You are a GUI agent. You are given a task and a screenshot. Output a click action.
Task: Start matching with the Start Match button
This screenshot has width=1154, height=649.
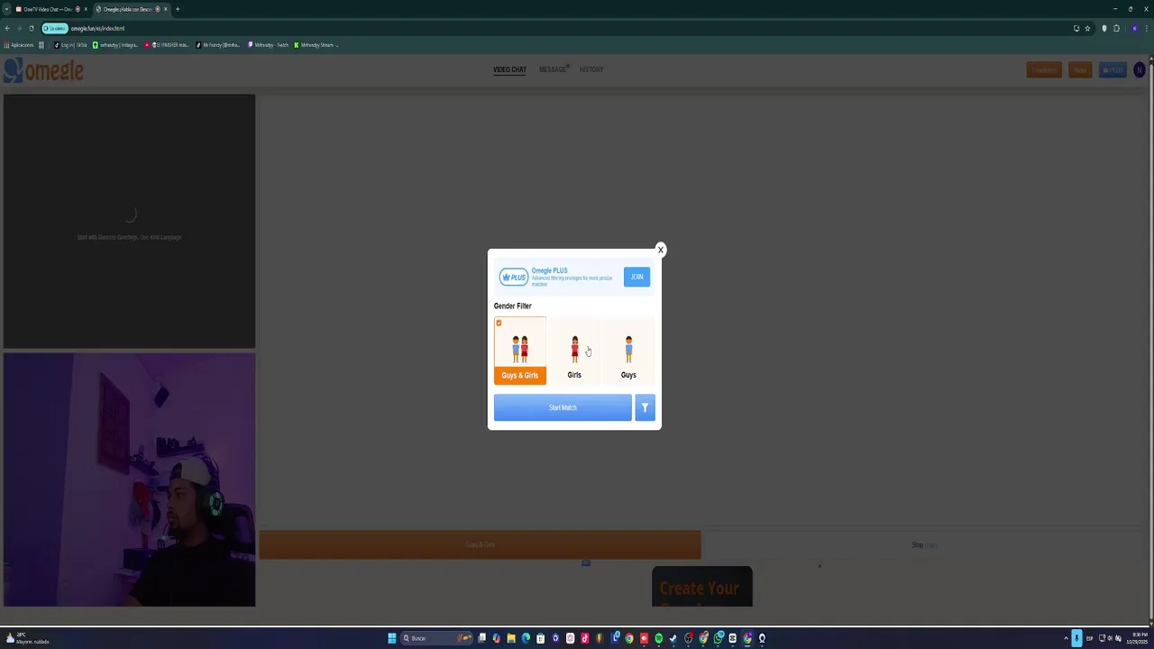pyautogui.click(x=563, y=407)
